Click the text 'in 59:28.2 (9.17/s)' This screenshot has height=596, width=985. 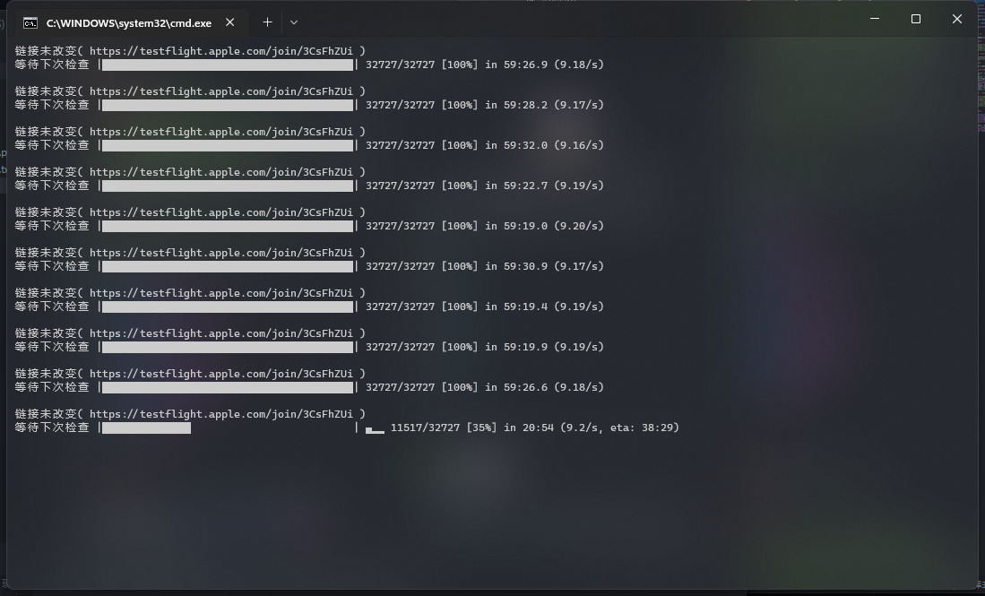click(544, 105)
